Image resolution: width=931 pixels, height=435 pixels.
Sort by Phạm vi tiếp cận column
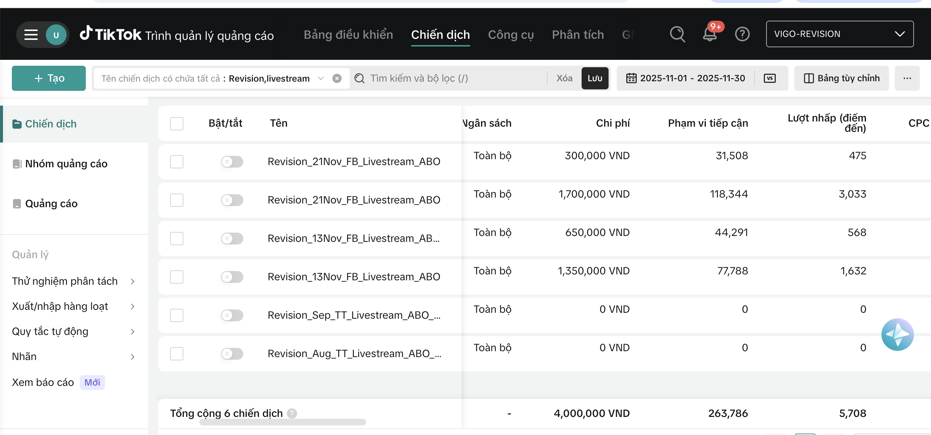[x=708, y=123]
